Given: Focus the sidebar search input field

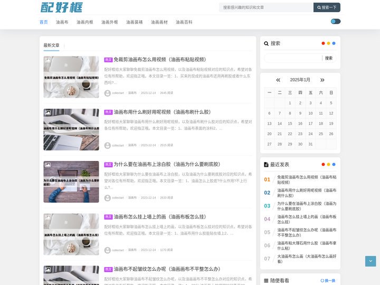Looking at the screenshot, I should pos(293,58).
